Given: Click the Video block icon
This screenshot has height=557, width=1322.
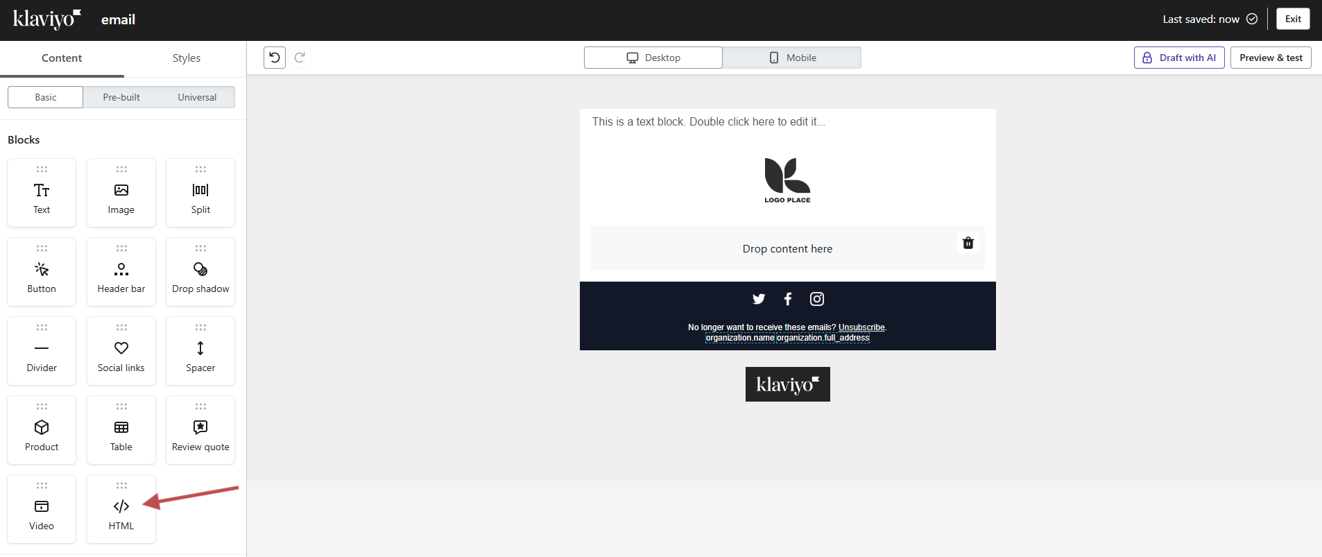Looking at the screenshot, I should (42, 507).
